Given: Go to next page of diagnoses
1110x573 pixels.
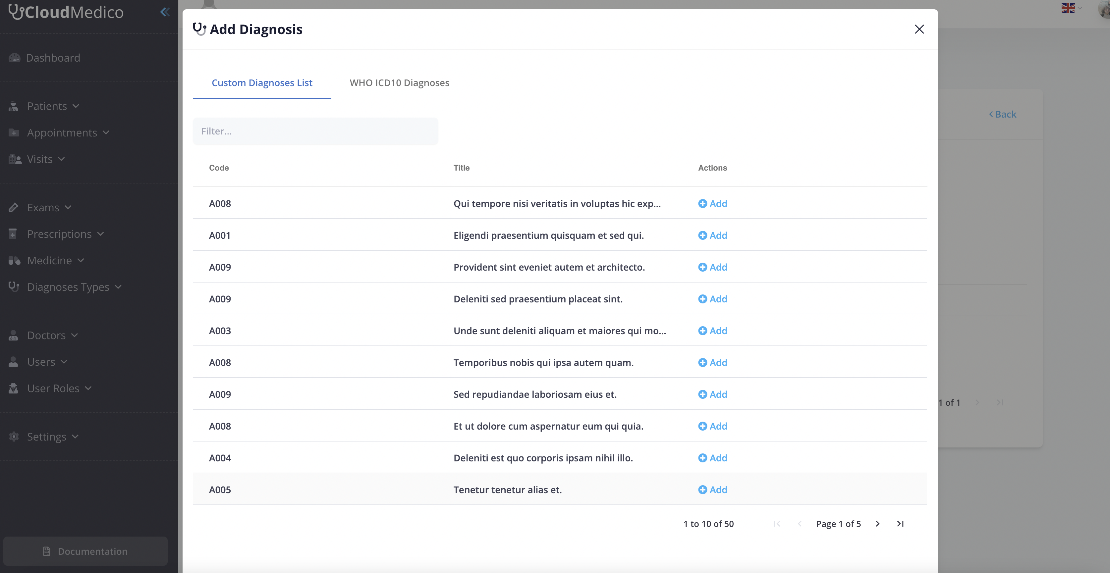Looking at the screenshot, I should tap(877, 523).
